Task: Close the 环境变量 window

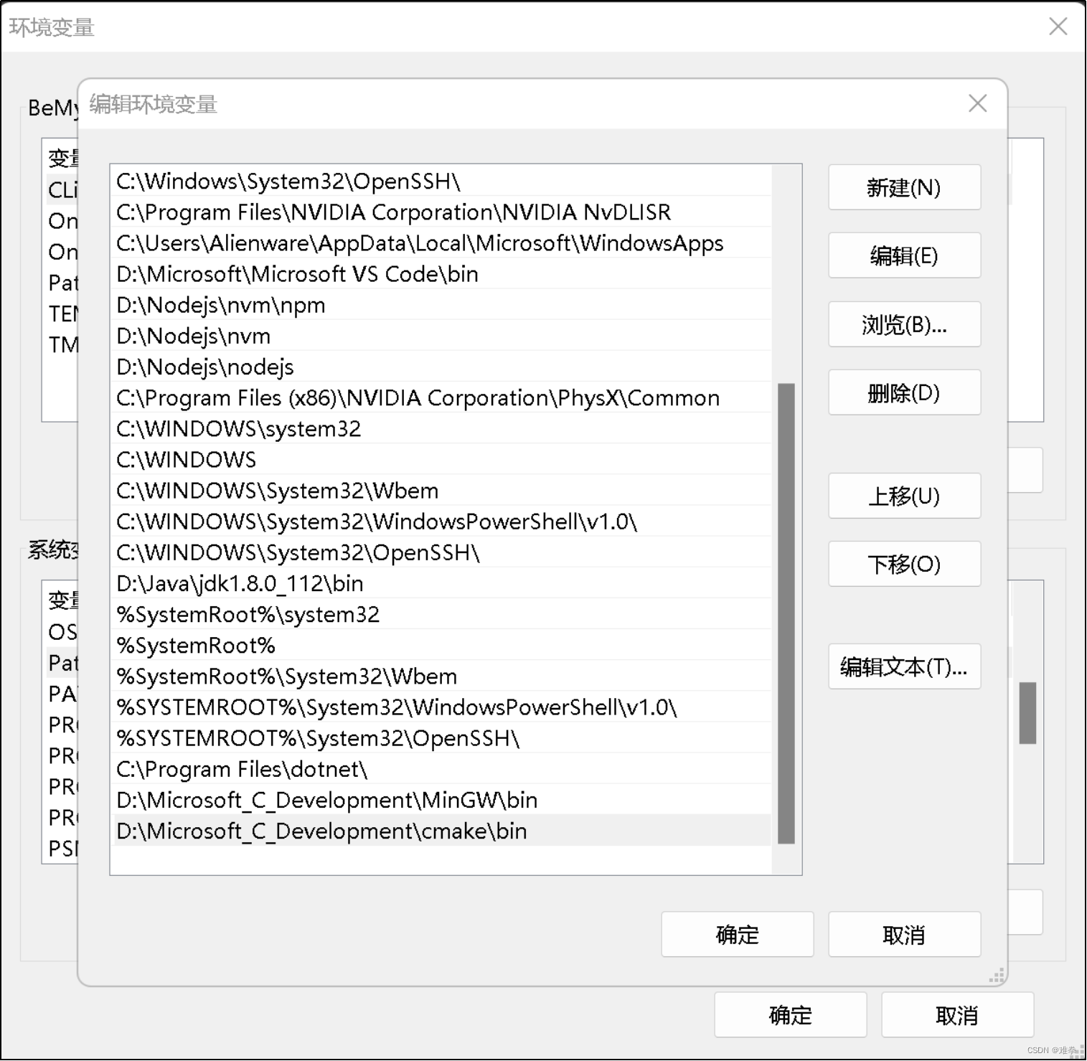Action: click(x=1058, y=27)
